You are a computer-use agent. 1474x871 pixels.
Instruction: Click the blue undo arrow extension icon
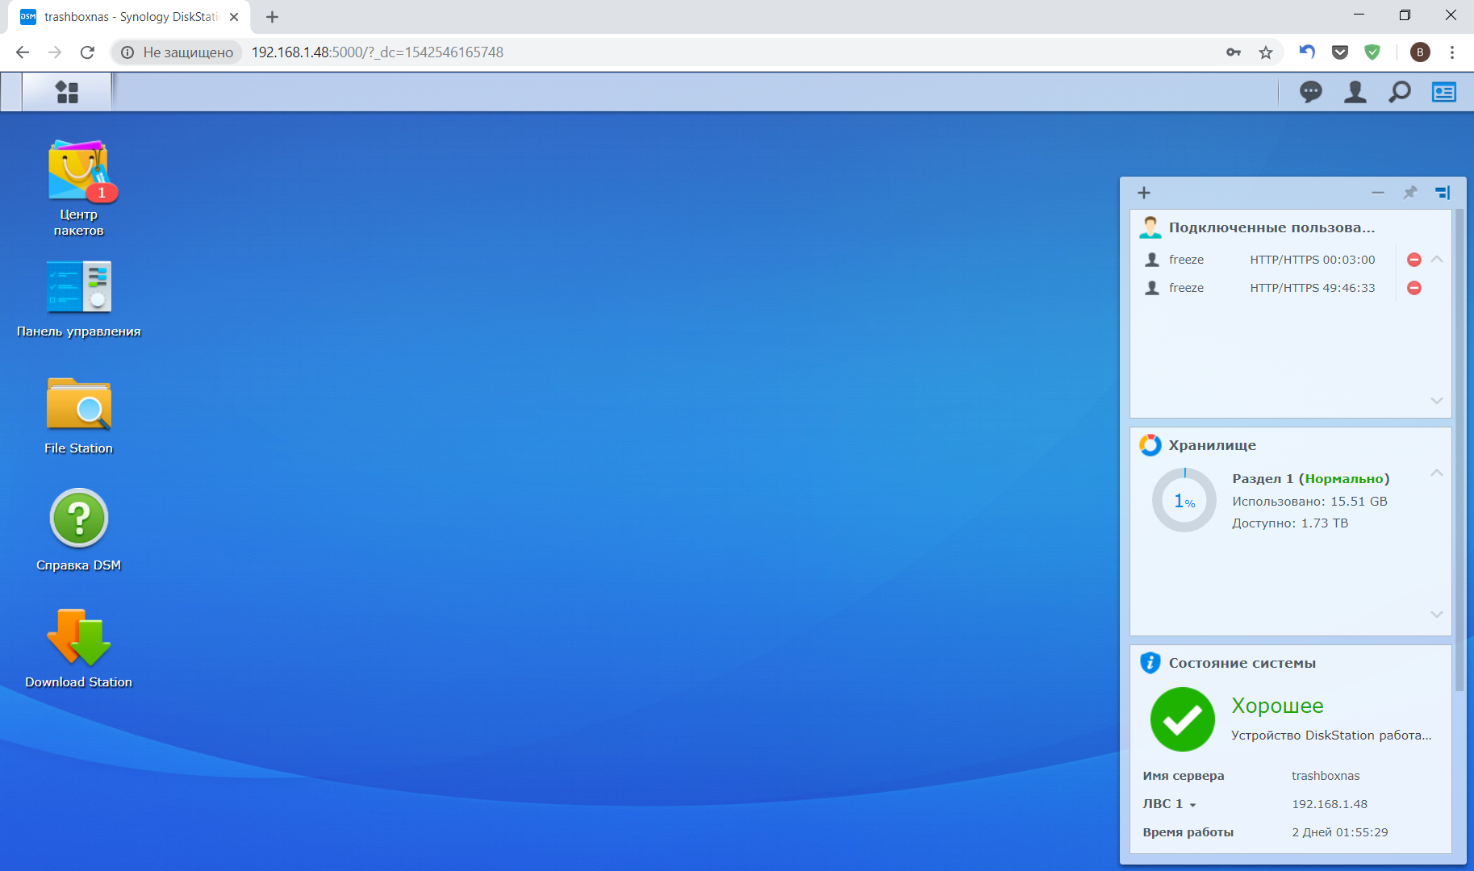pyautogui.click(x=1307, y=52)
